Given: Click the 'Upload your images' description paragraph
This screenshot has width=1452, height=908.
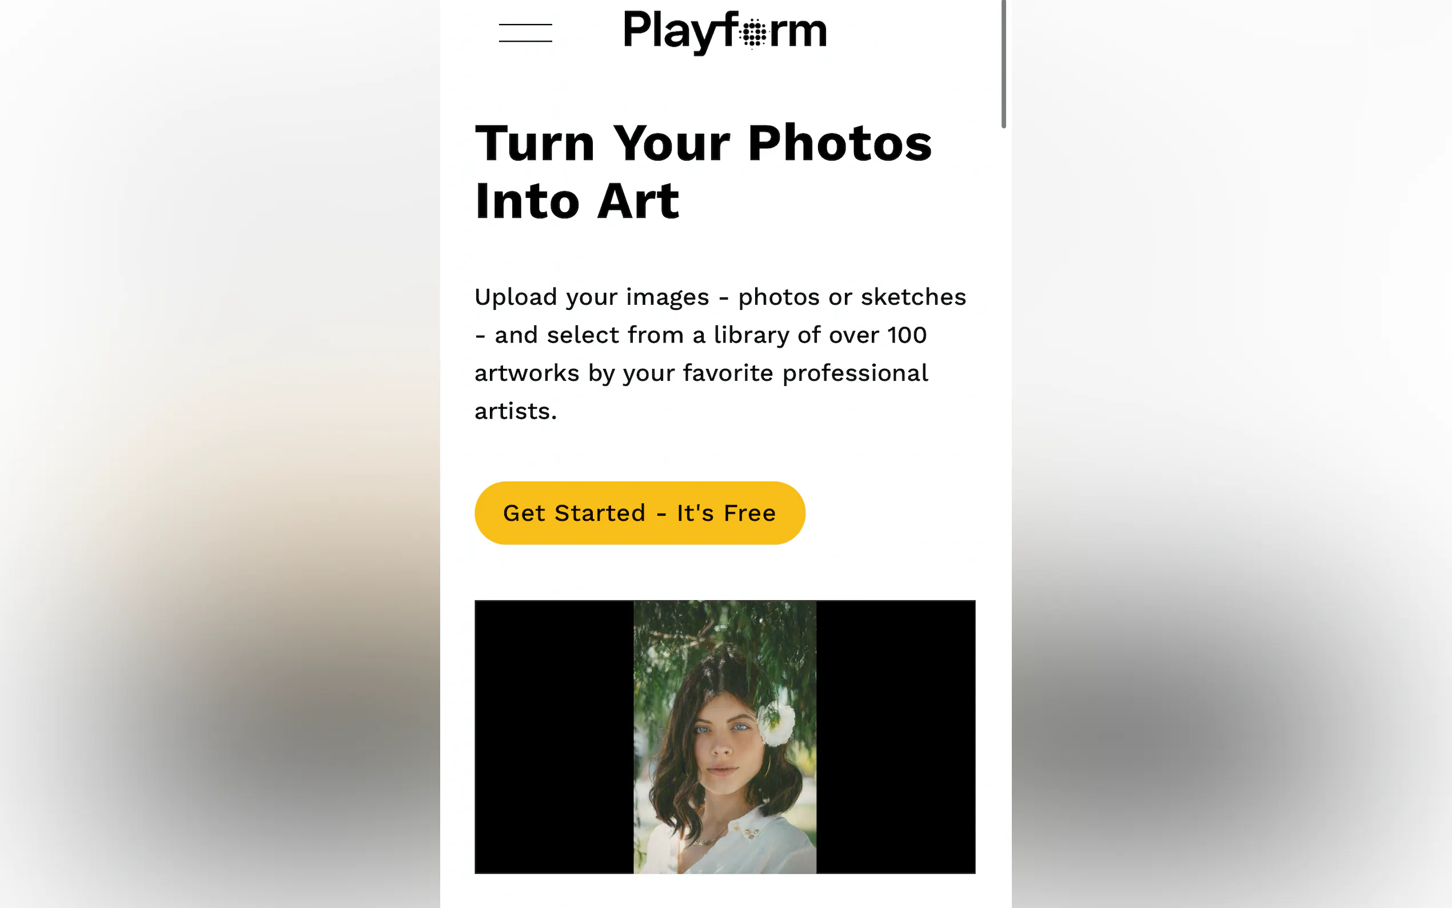Looking at the screenshot, I should click(720, 354).
